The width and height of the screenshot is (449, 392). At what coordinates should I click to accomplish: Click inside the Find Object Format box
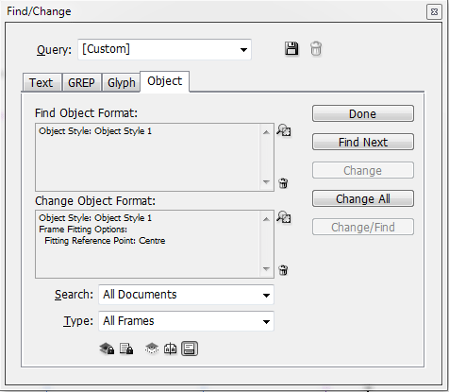point(148,157)
